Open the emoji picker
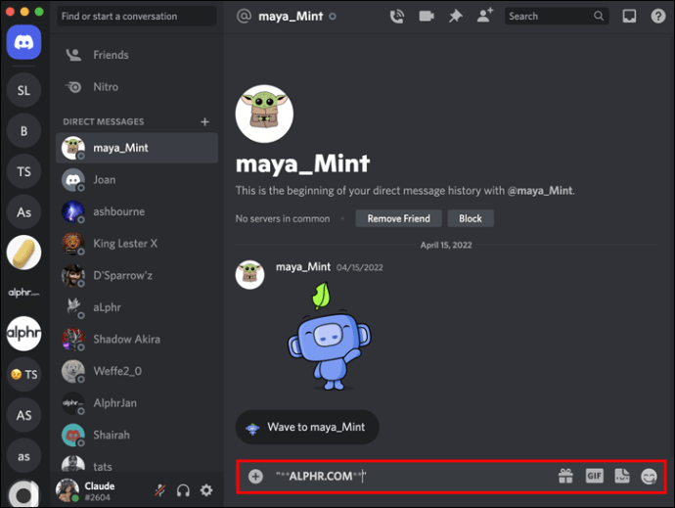The image size is (675, 508). (x=649, y=476)
